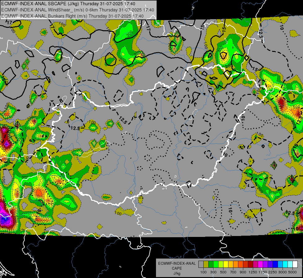
Task: Click the 300 tick label in the legend
Action: tap(213, 272)
